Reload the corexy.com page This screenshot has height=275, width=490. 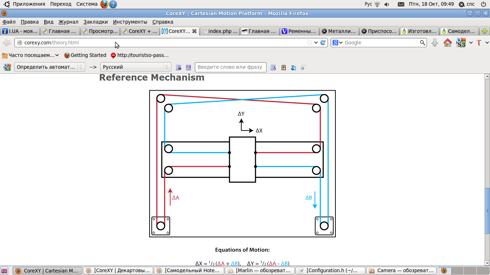tap(323, 43)
